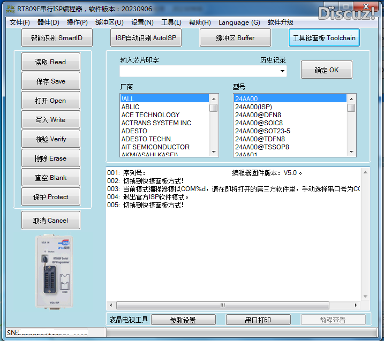Select ADESTO TECHN. manufacturer
Image resolution: width=384 pixels, height=341 pixels.
[164, 139]
